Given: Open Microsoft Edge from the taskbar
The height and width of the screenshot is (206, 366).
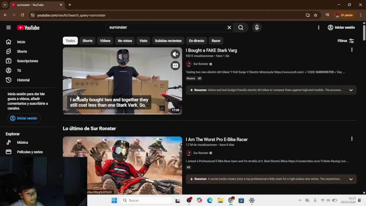Looking at the screenshot, I should pyautogui.click(x=210, y=200).
